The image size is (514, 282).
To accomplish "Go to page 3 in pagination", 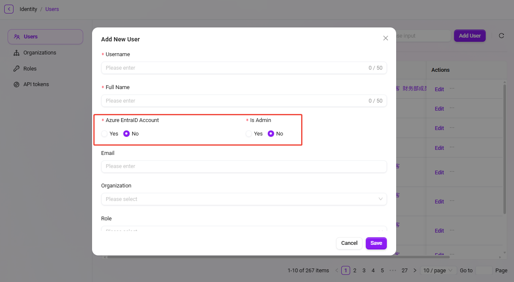I will [x=364, y=271].
